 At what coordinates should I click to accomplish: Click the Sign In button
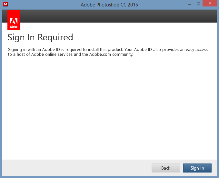(197, 168)
